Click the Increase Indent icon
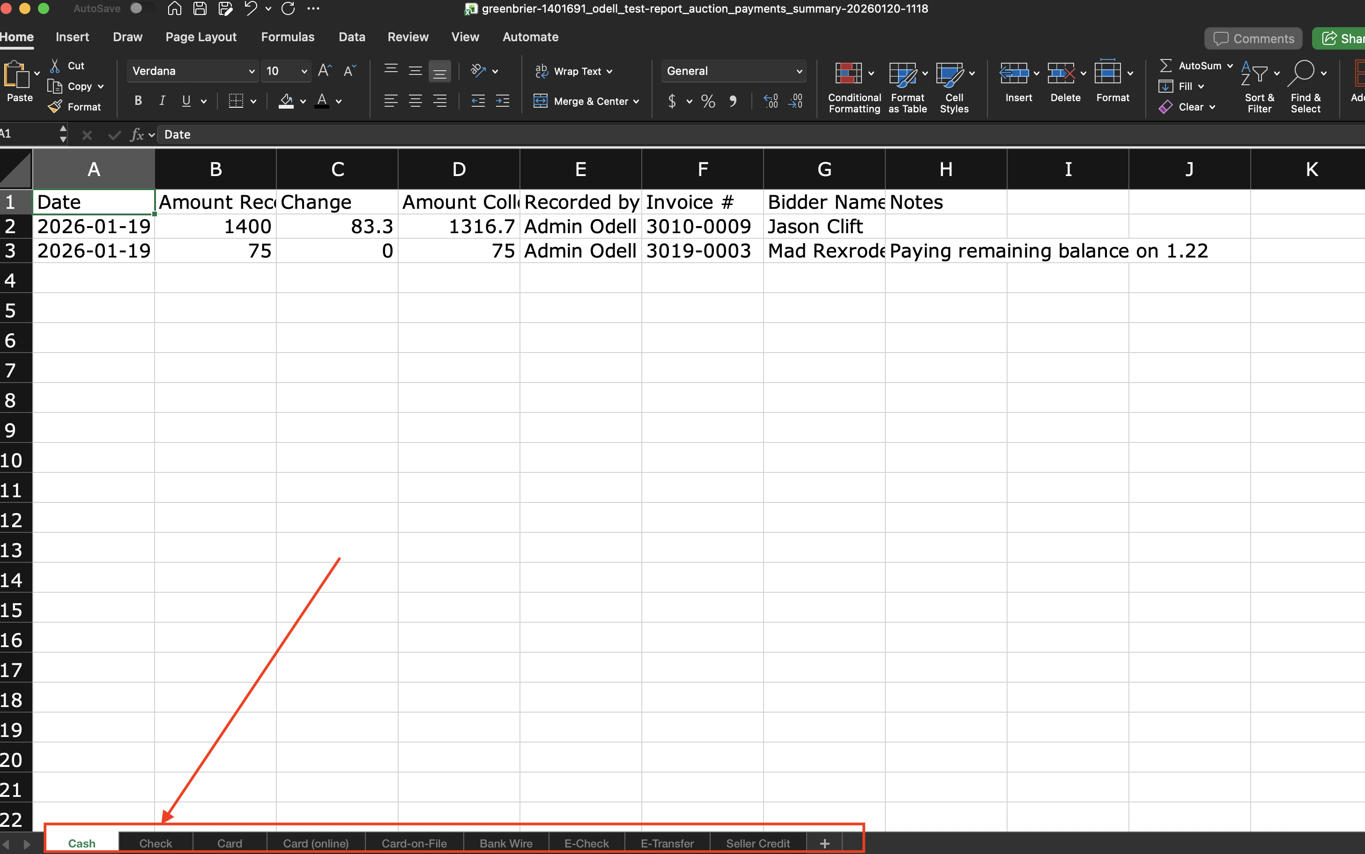Viewport: 1365px width, 854px height. [x=502, y=101]
